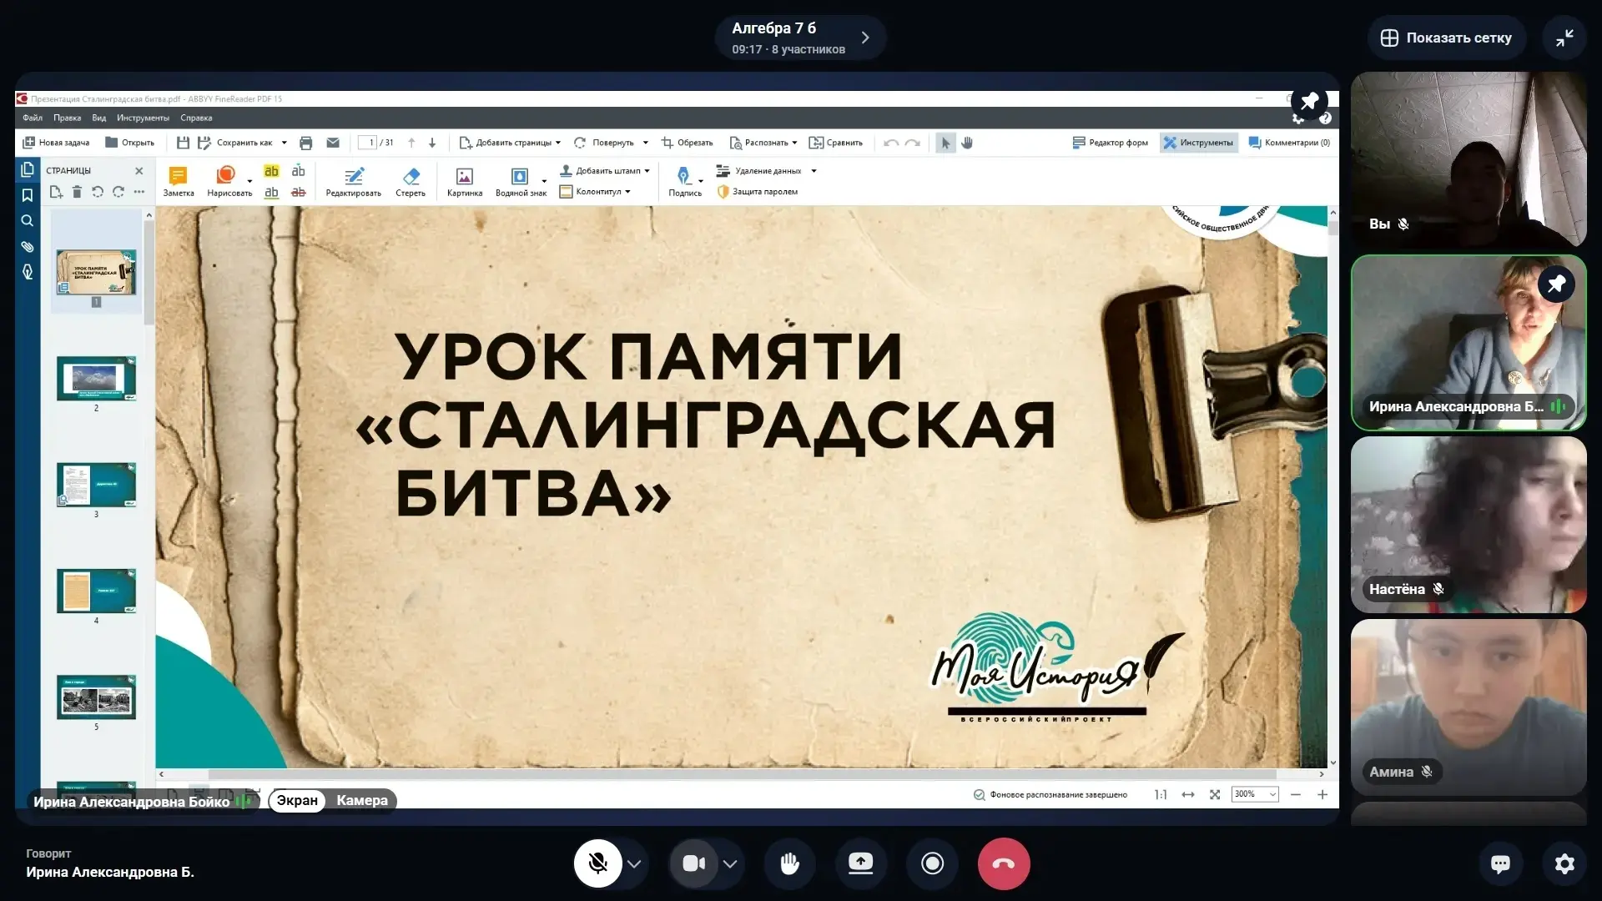
Task: Open the call chat panel
Action: [x=1500, y=863]
